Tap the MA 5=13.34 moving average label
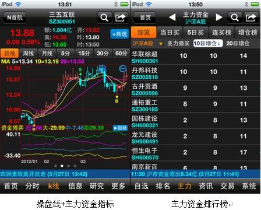This screenshot has height=210, width=261. point(17,61)
